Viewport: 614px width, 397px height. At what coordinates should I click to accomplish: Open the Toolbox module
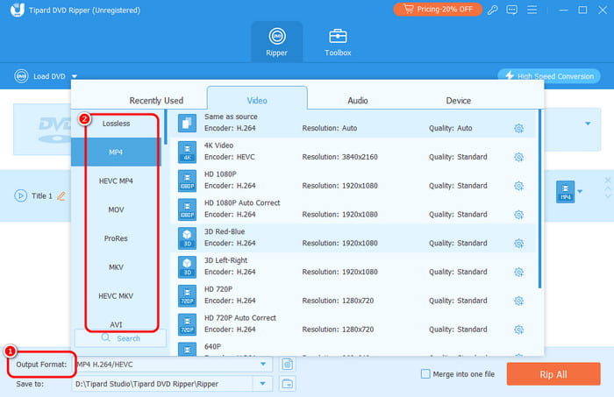coord(338,42)
